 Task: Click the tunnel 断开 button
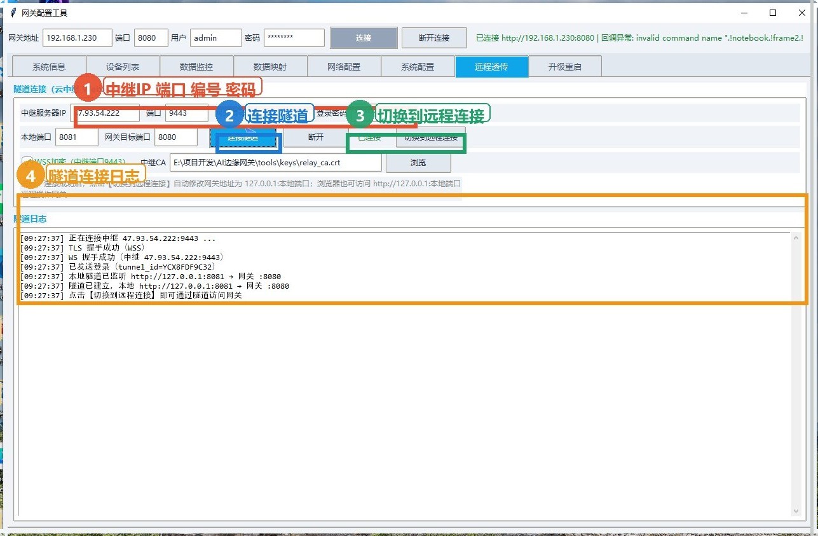(x=316, y=137)
